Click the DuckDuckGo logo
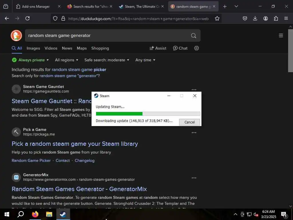The height and width of the screenshot is (220, 293). [x=16, y=35]
